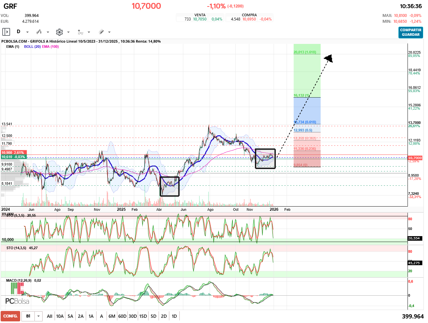Expand the BI combo box arrow
The image size is (428, 323).
[x=39, y=316]
